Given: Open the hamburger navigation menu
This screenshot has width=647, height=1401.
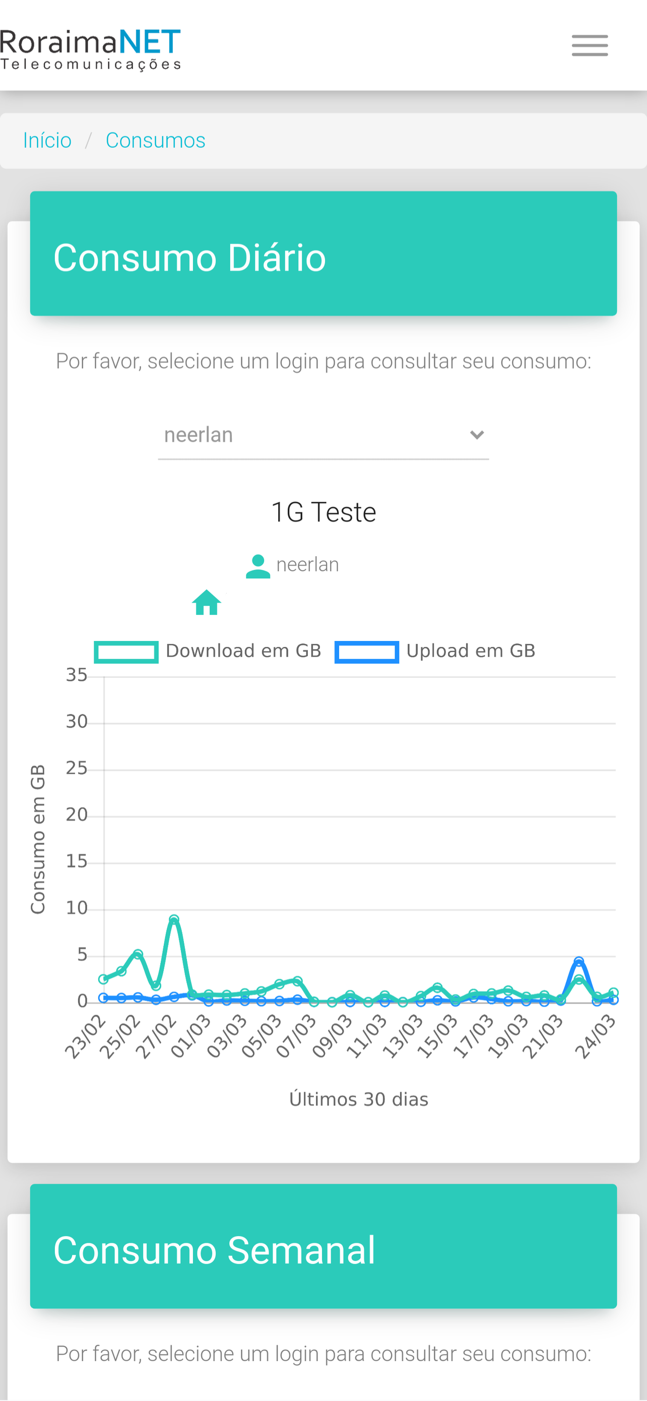Looking at the screenshot, I should pos(590,45).
